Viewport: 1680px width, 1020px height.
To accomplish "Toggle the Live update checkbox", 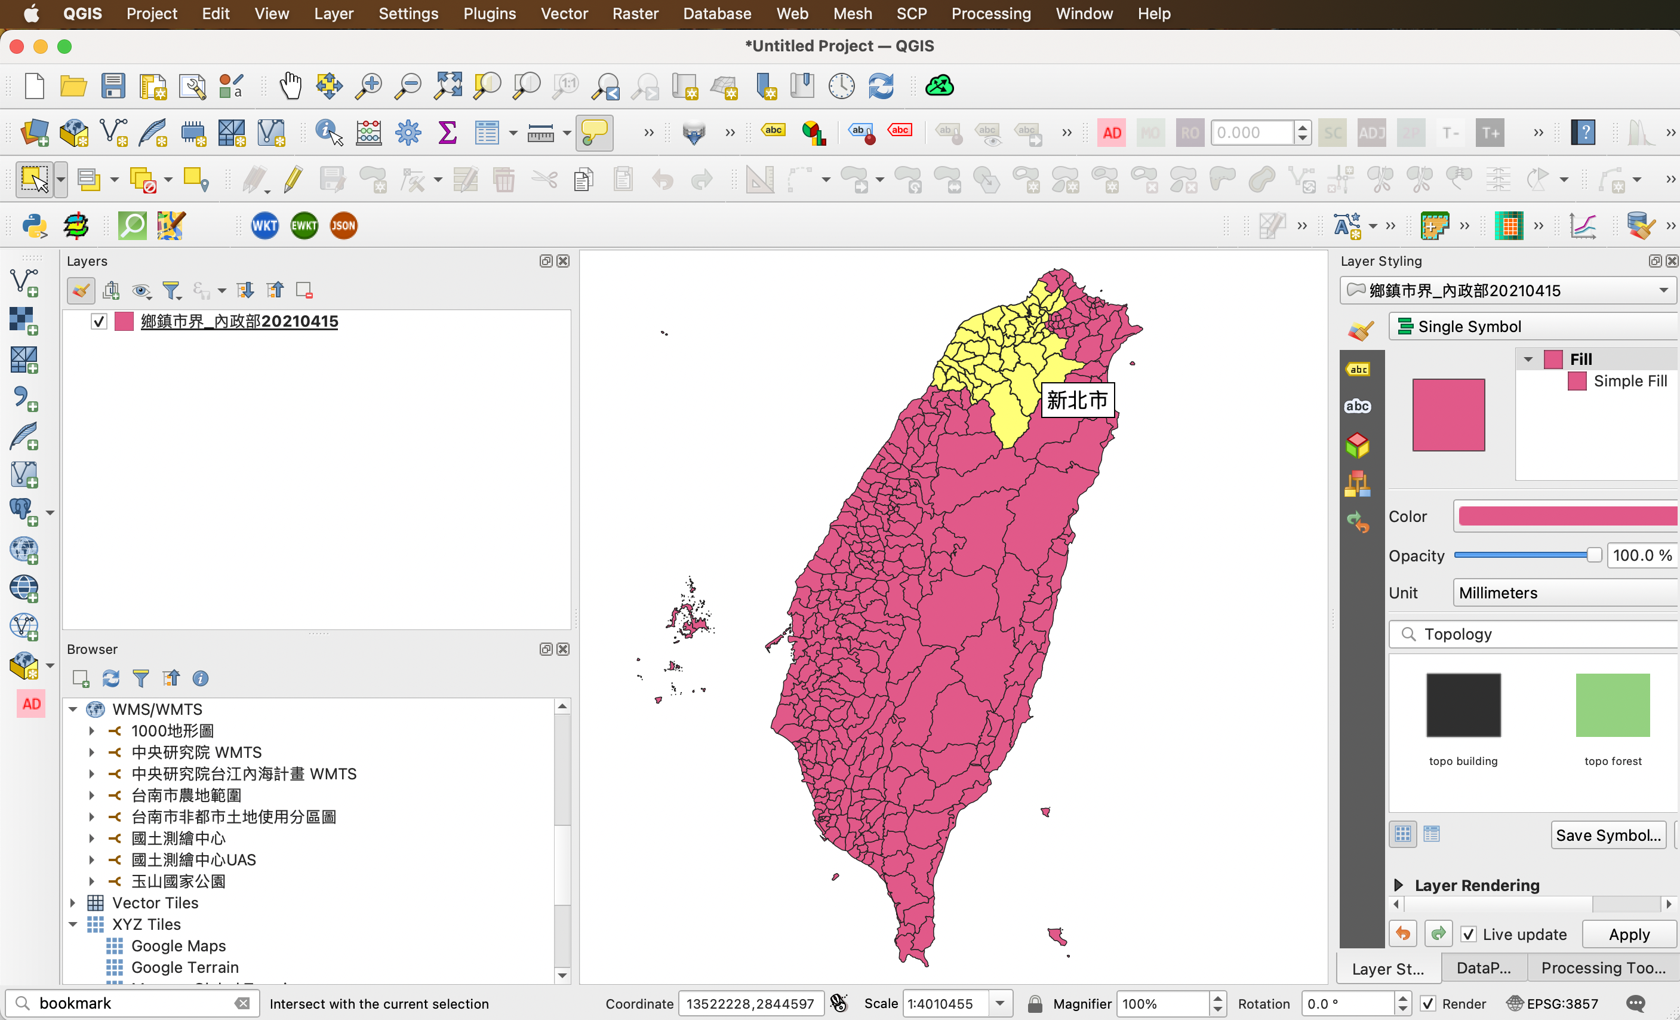I will [x=1468, y=934].
